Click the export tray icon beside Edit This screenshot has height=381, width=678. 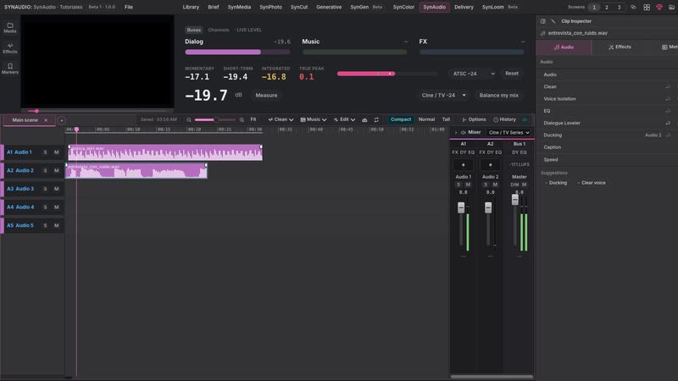coord(364,119)
